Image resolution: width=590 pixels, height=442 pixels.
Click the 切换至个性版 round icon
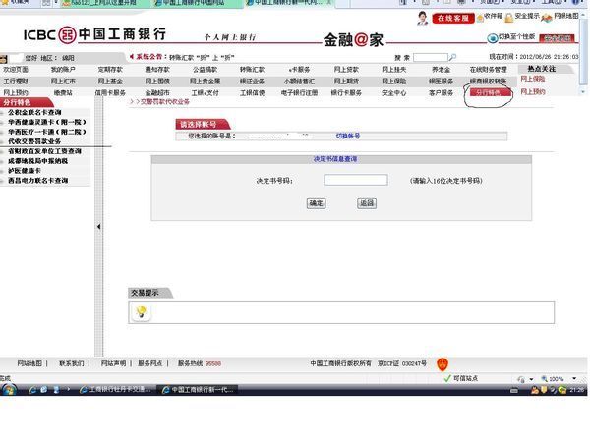click(493, 38)
